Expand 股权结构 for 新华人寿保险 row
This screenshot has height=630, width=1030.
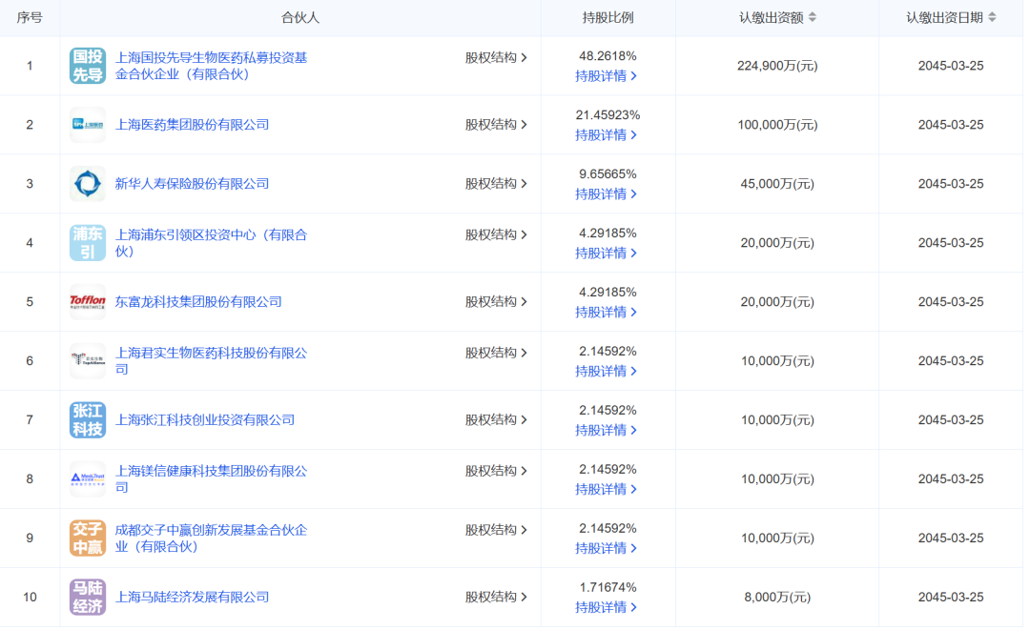[x=496, y=184]
